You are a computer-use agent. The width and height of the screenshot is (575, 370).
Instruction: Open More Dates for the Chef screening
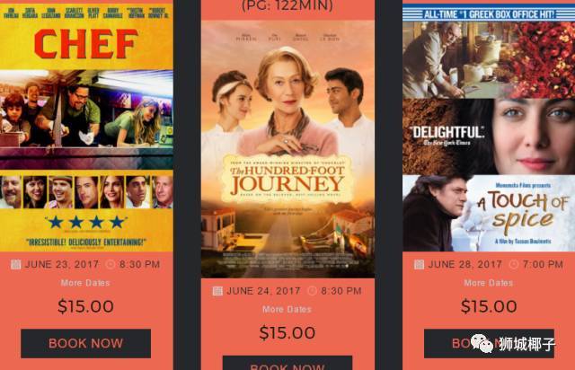pyautogui.click(x=85, y=283)
